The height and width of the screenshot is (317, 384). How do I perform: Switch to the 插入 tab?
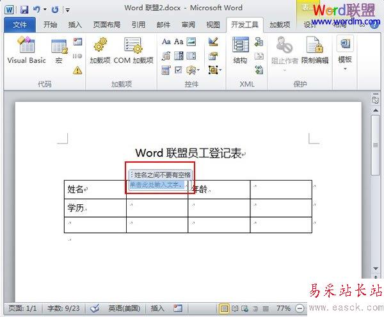[75, 25]
